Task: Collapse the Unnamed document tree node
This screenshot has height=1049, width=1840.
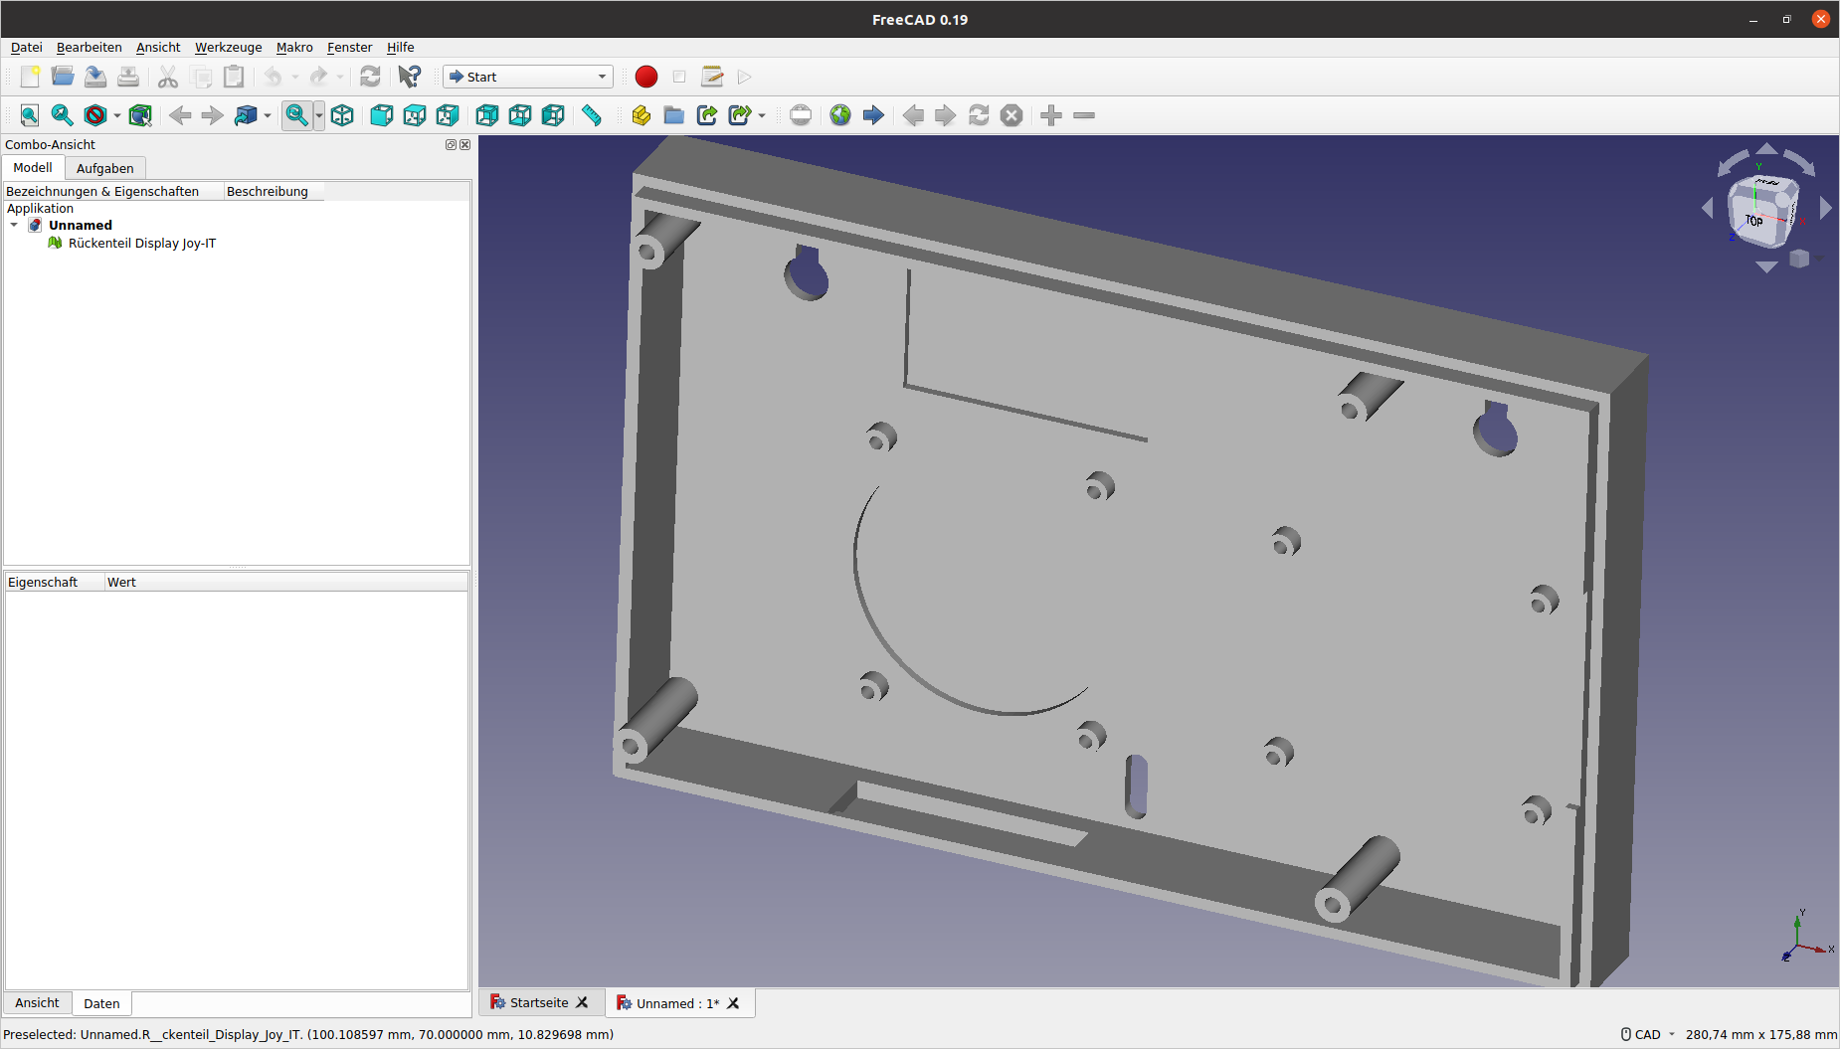Action: [14, 226]
